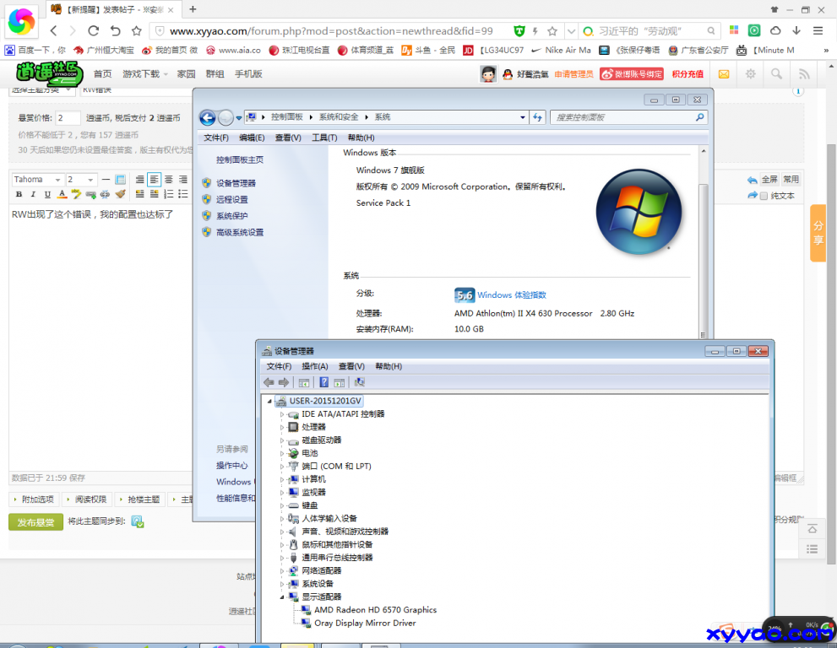The image size is (837, 648).
Task: Select center text alignment in editor
Action: [x=169, y=180]
